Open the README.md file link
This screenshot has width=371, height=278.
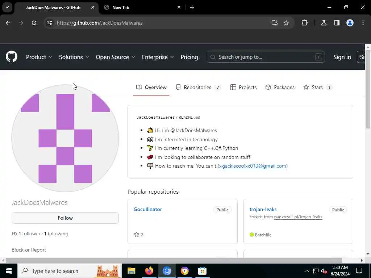click(x=189, y=117)
